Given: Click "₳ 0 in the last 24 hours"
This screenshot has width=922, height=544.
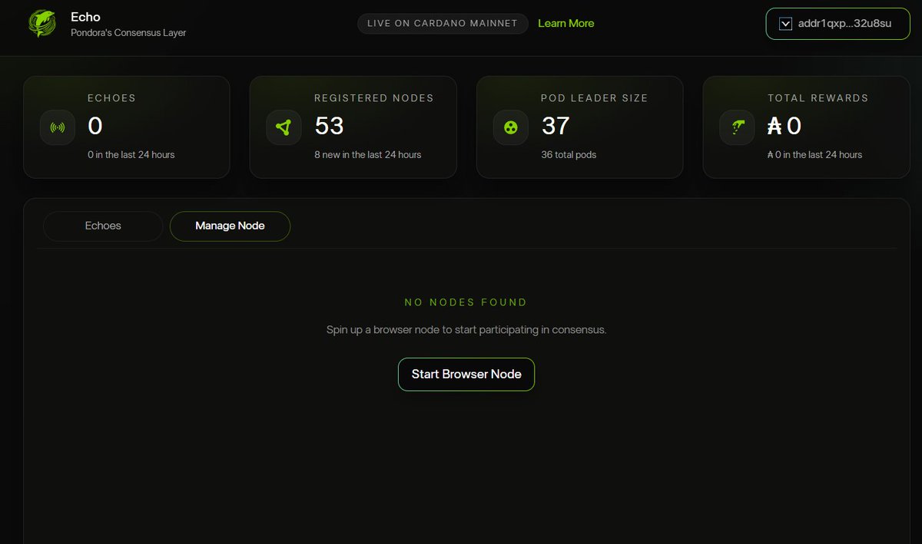Looking at the screenshot, I should (814, 155).
